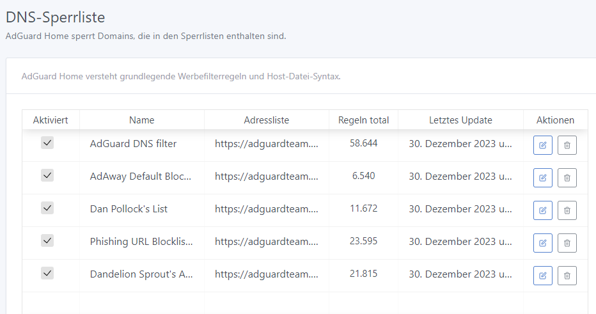Disable the AdGuard DNS filter checkbox

tap(47, 143)
